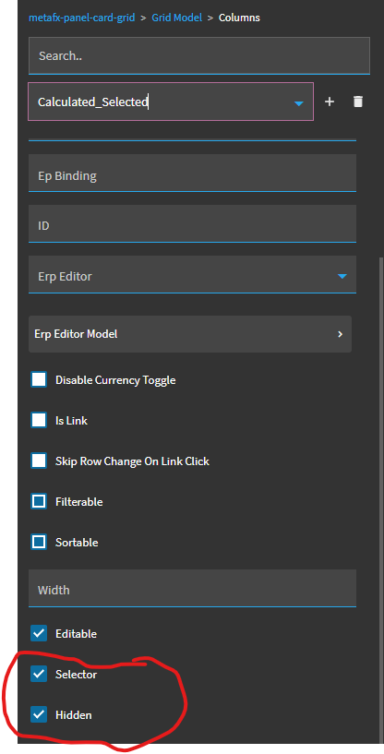This screenshot has width=384, height=754.
Task: Select the Columns breadcrumb item
Action: click(x=239, y=18)
